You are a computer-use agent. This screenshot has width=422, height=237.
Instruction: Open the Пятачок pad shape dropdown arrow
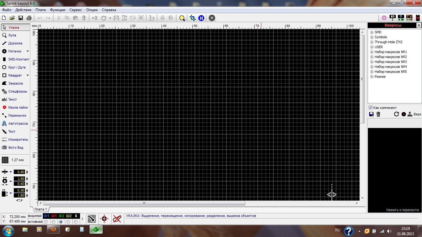(x=27, y=51)
